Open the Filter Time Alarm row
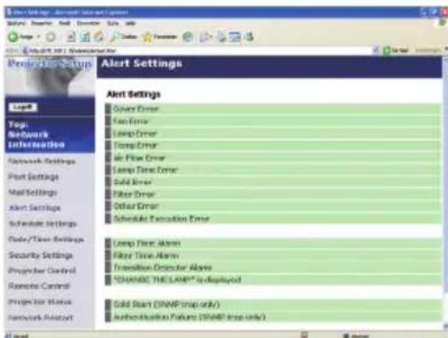The height and width of the screenshot is (338, 448). [x=274, y=256]
